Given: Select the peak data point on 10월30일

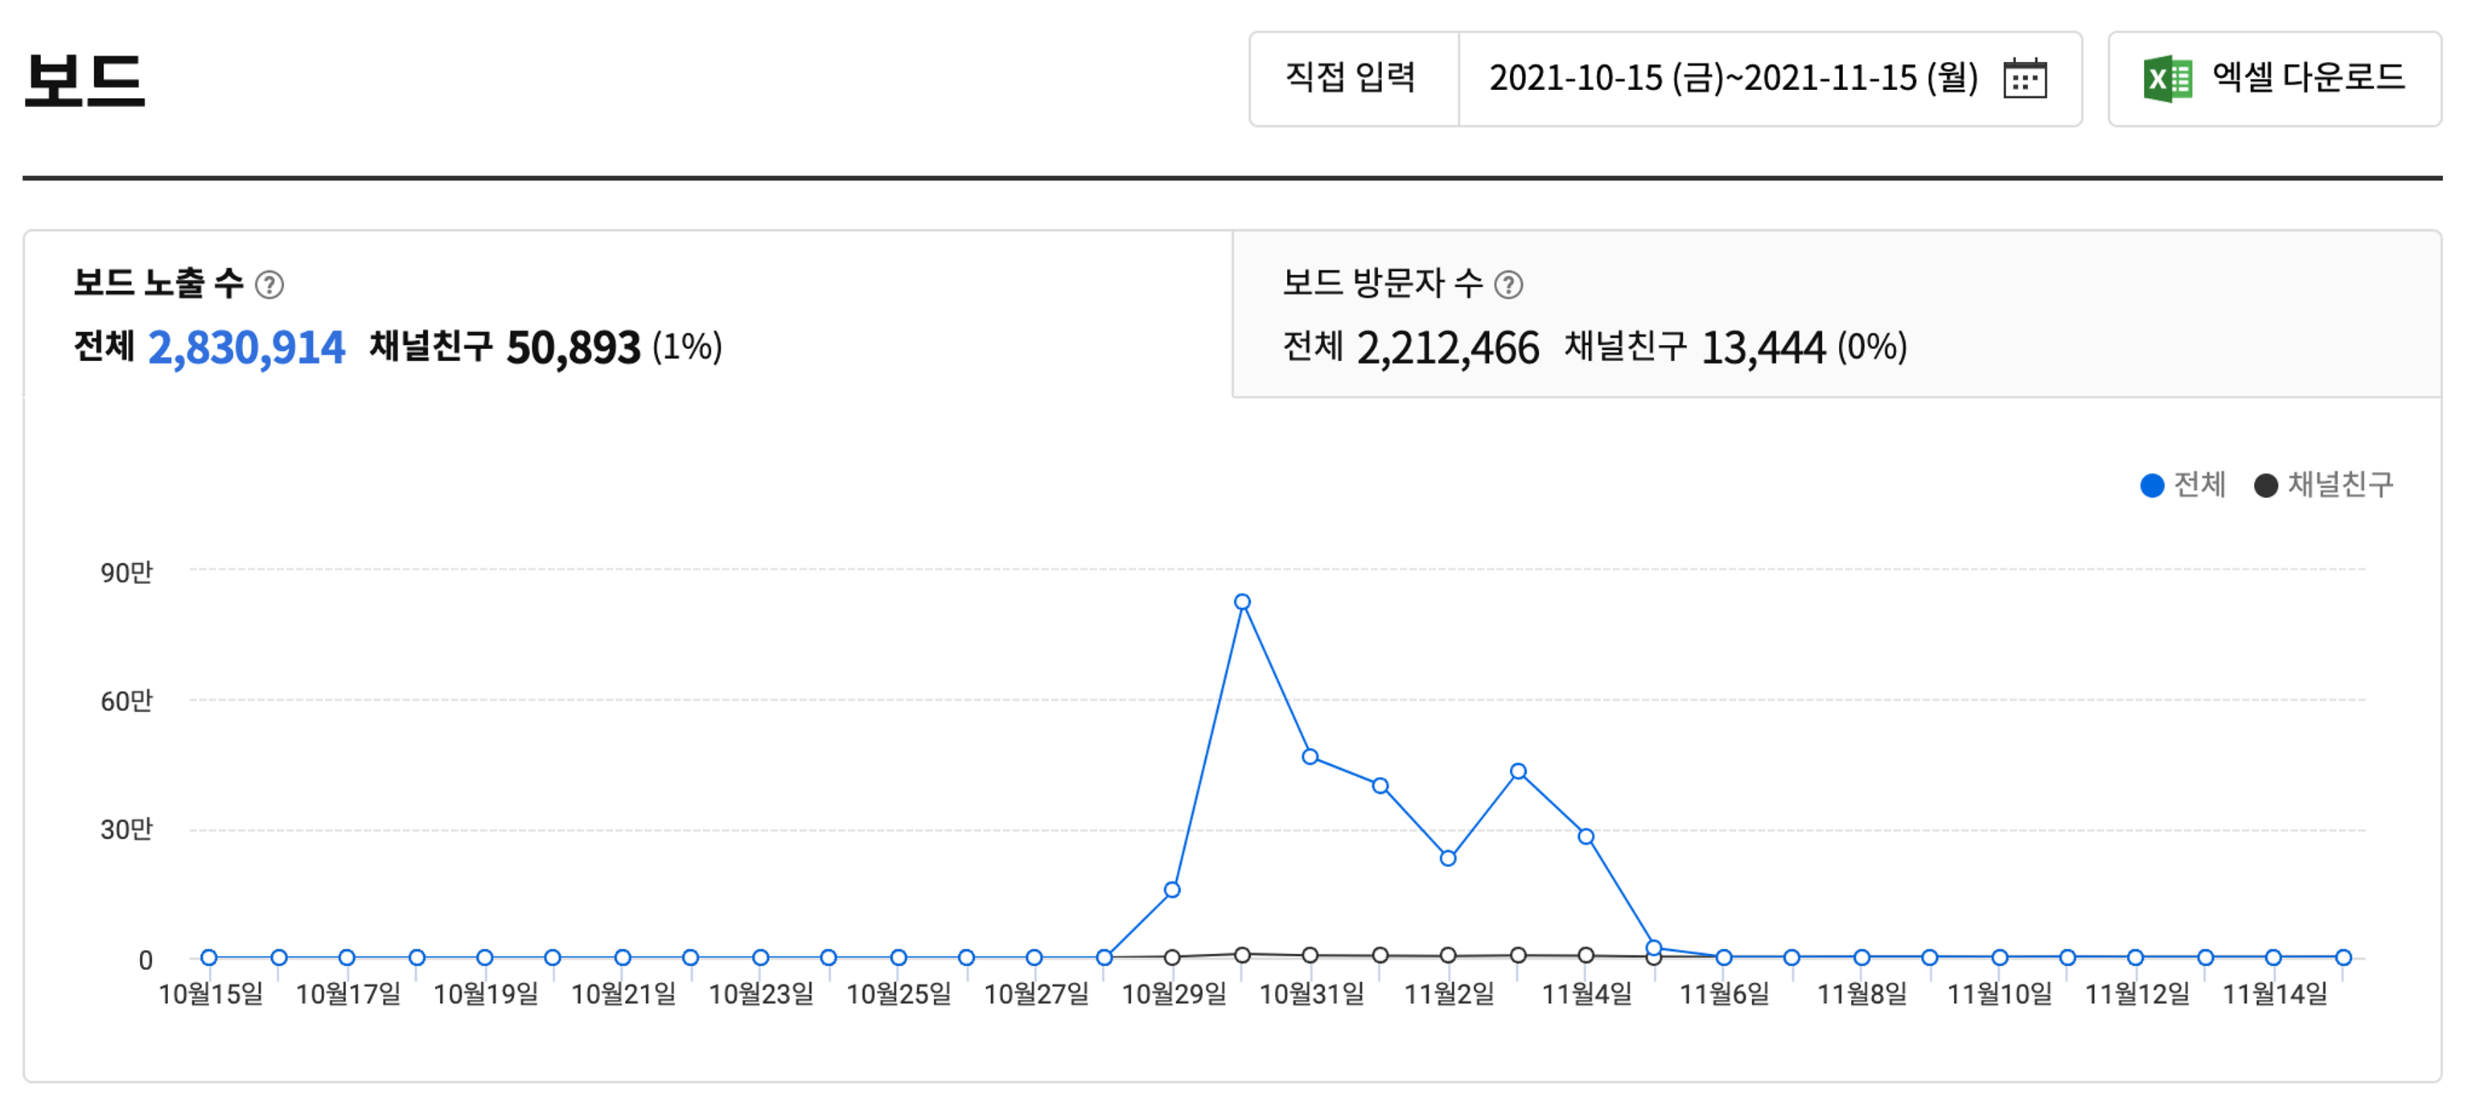Looking at the screenshot, I should pos(1242,602).
